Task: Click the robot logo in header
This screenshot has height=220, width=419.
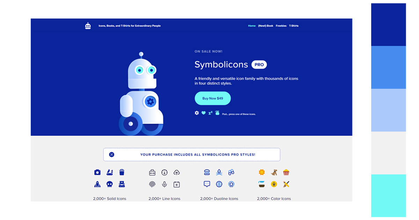Action: click(88, 25)
